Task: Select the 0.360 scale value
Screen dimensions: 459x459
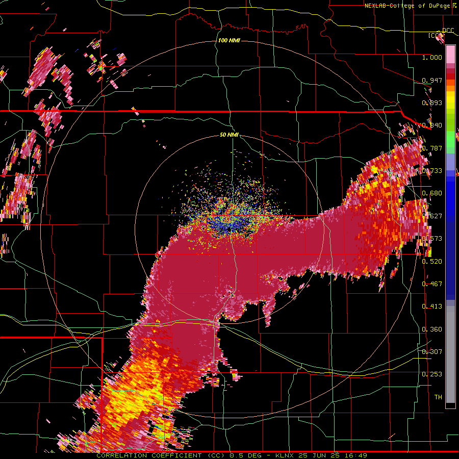Action: (x=432, y=329)
